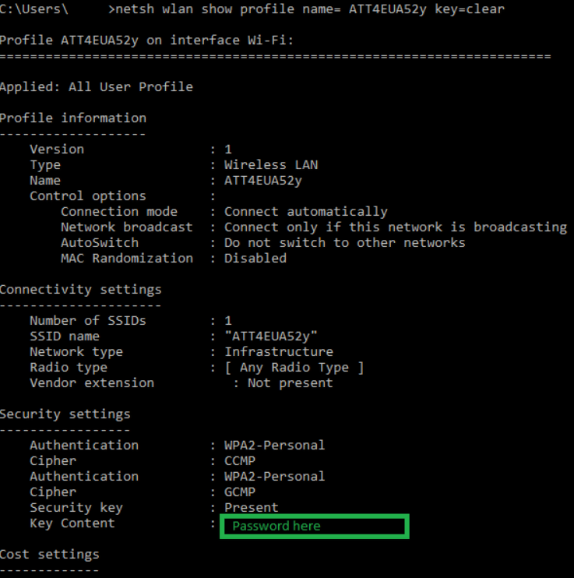Click the "Connect automatically" value
This screenshot has height=578, width=574.
(x=305, y=211)
